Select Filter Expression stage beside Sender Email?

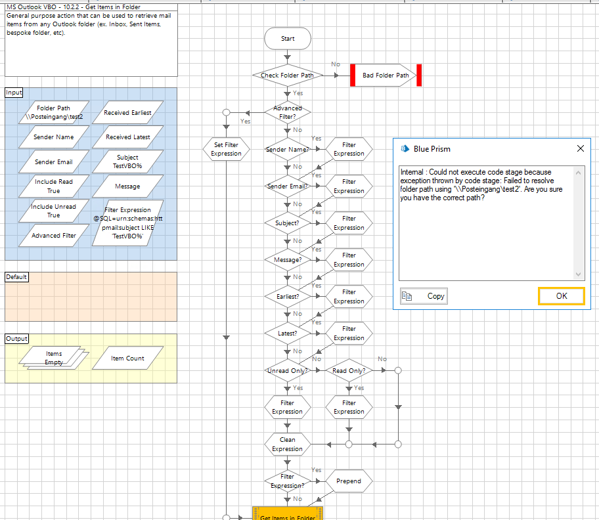(349, 186)
